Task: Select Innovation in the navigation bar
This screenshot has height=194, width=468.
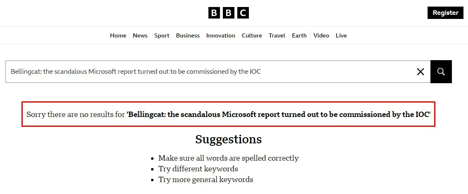Action: [221, 35]
